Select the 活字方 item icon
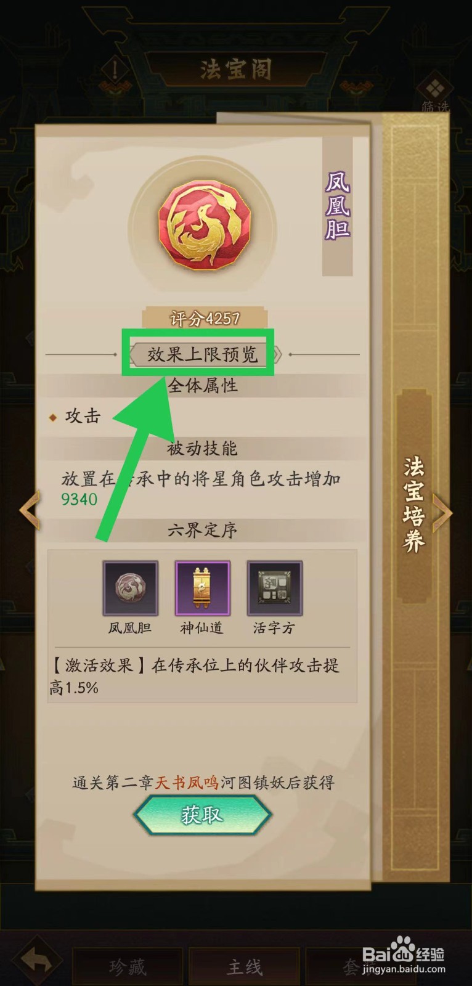 tap(274, 588)
